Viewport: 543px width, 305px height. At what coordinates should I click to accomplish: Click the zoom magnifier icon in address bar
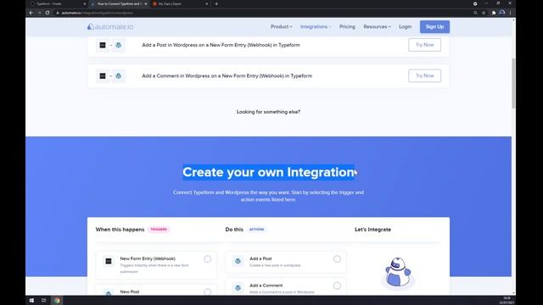[x=475, y=13]
